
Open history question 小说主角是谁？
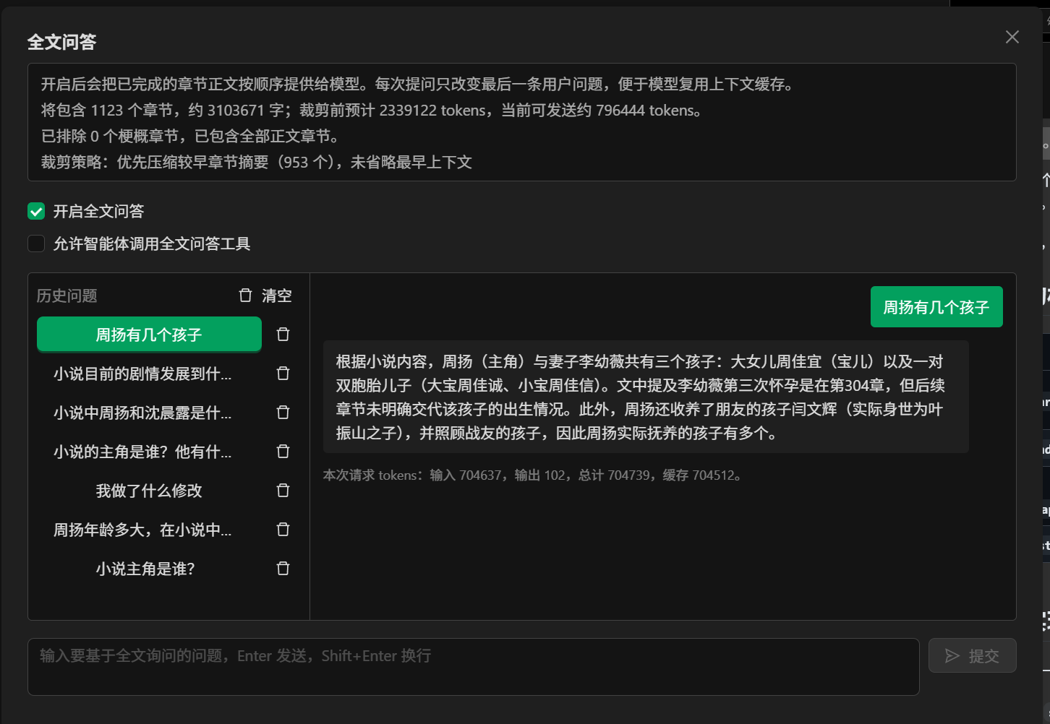(145, 569)
